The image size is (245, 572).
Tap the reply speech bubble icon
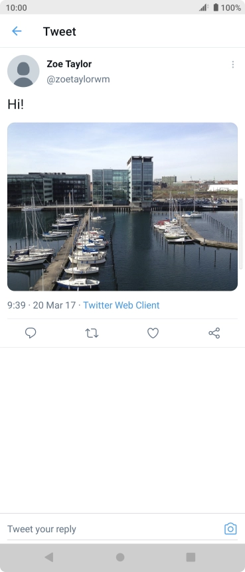click(31, 332)
